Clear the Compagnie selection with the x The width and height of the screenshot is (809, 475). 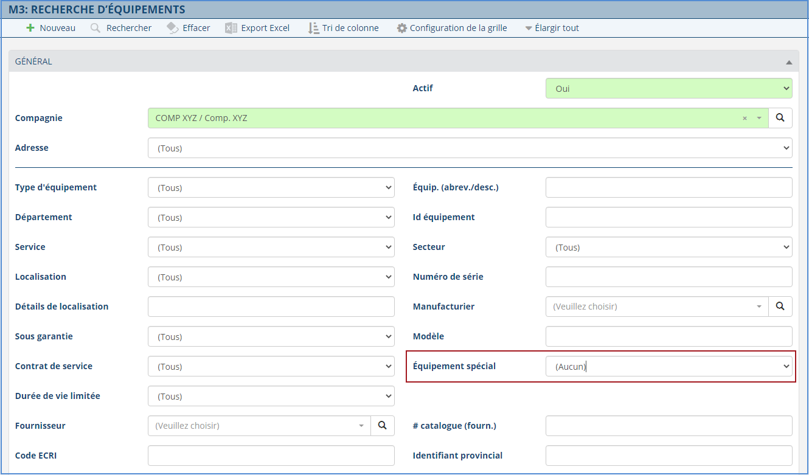[x=745, y=119]
